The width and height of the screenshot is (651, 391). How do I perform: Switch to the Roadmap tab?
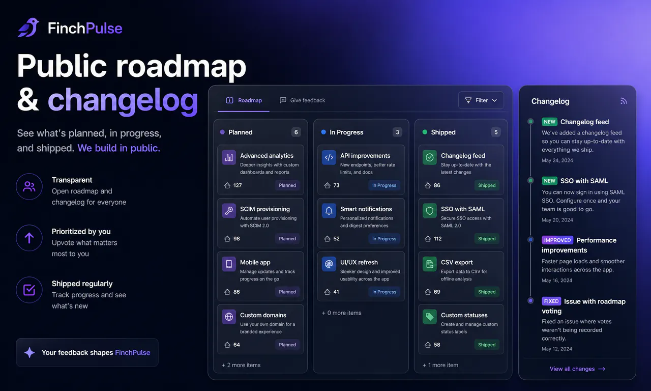(x=244, y=100)
